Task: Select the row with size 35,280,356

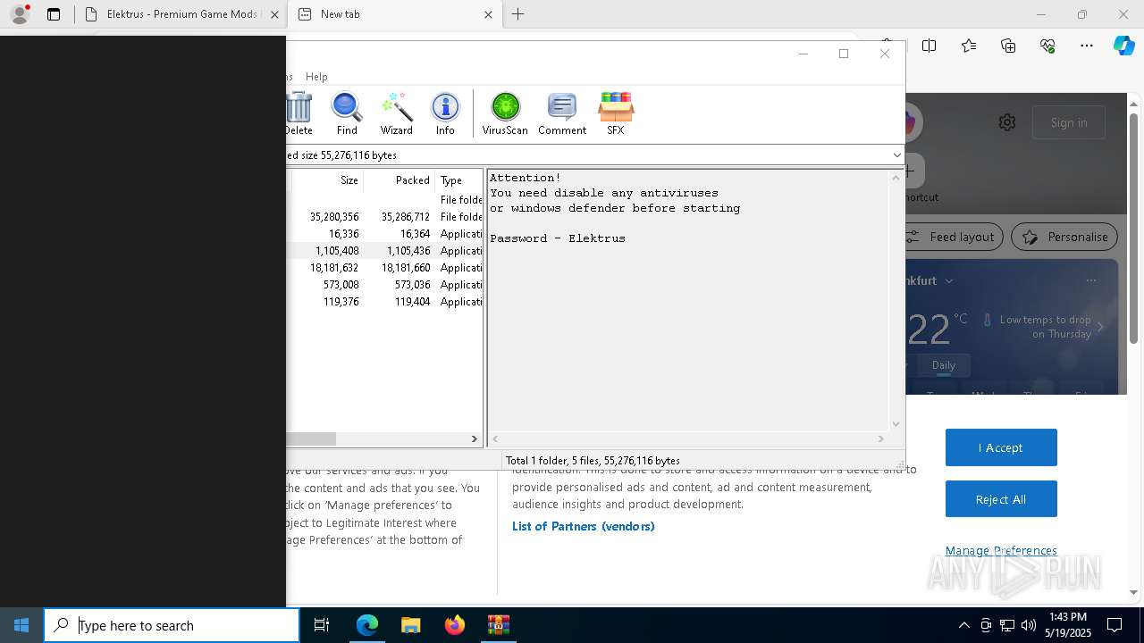Action: [x=384, y=217]
